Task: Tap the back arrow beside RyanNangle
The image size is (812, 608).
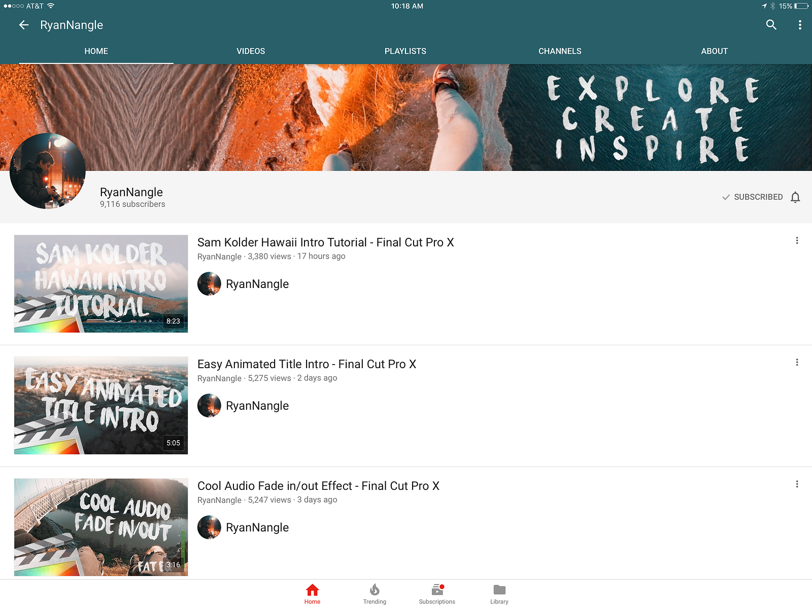Action: (x=24, y=25)
